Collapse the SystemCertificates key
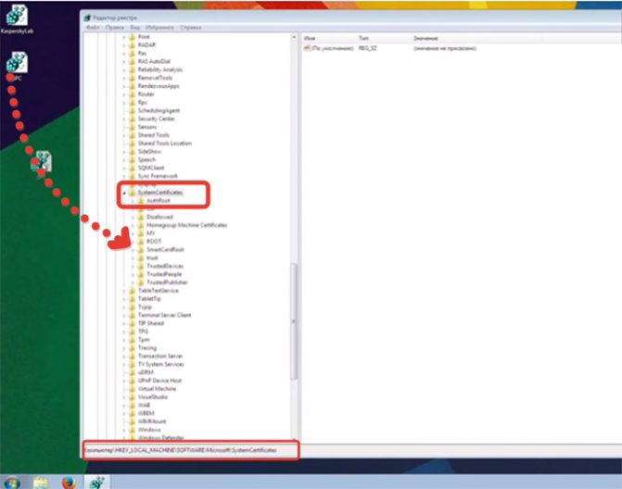Viewport: 622px width, 489px height. [x=124, y=193]
